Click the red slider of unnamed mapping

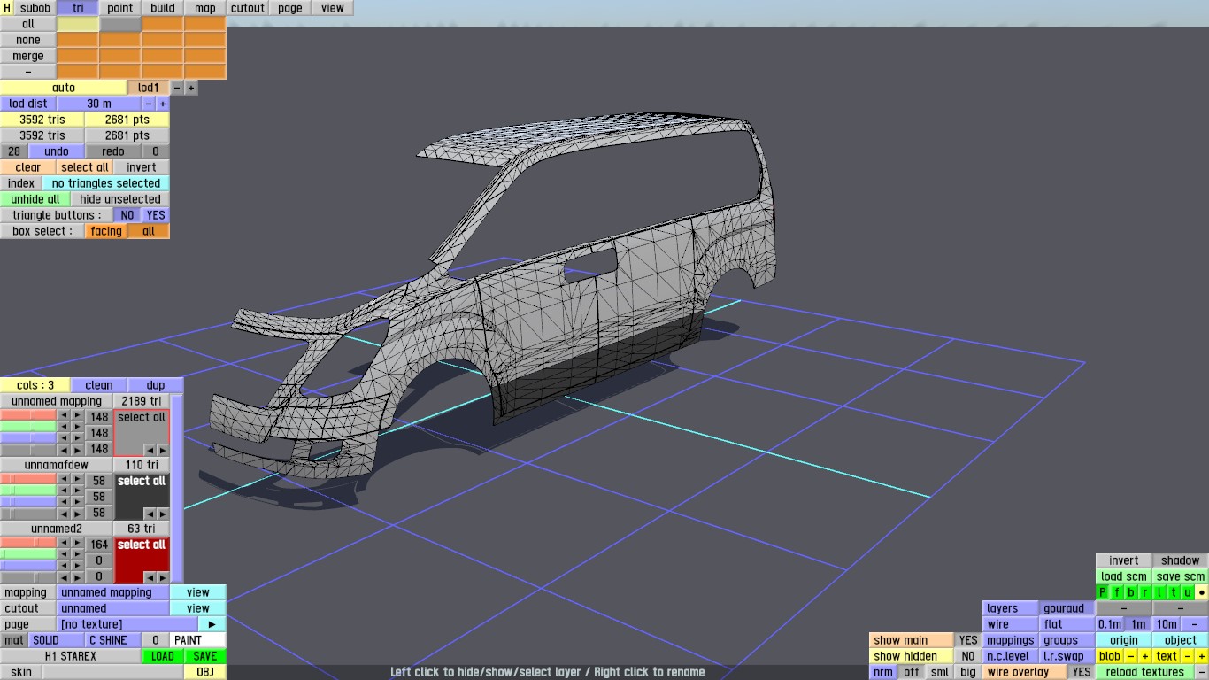28,415
